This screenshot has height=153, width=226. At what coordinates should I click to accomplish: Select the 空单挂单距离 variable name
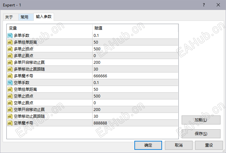click(25, 89)
